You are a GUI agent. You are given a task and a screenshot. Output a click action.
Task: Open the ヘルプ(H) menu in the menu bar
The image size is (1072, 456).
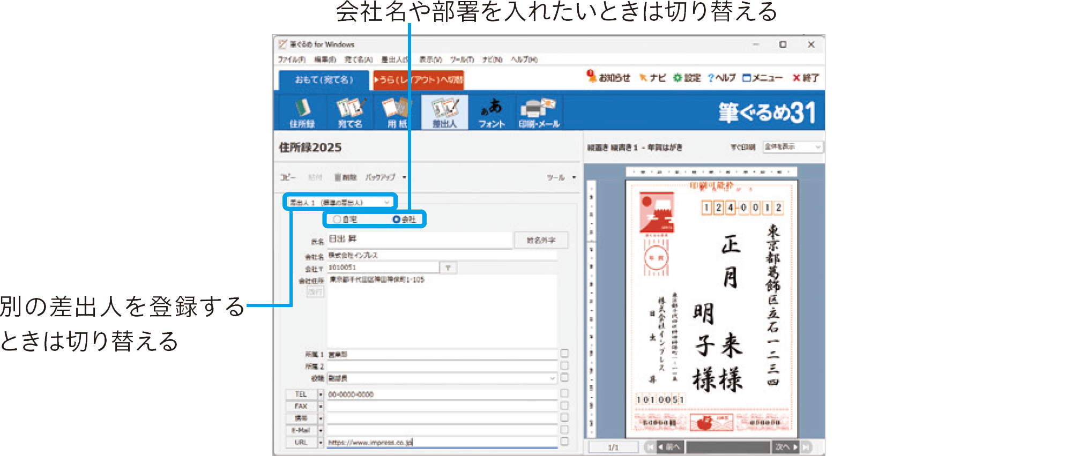(x=524, y=59)
